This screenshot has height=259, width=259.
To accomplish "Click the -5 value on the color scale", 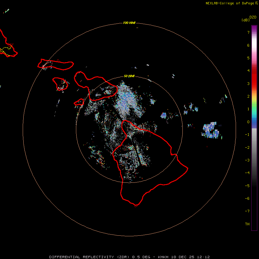I will pyautogui.click(x=247, y=186).
